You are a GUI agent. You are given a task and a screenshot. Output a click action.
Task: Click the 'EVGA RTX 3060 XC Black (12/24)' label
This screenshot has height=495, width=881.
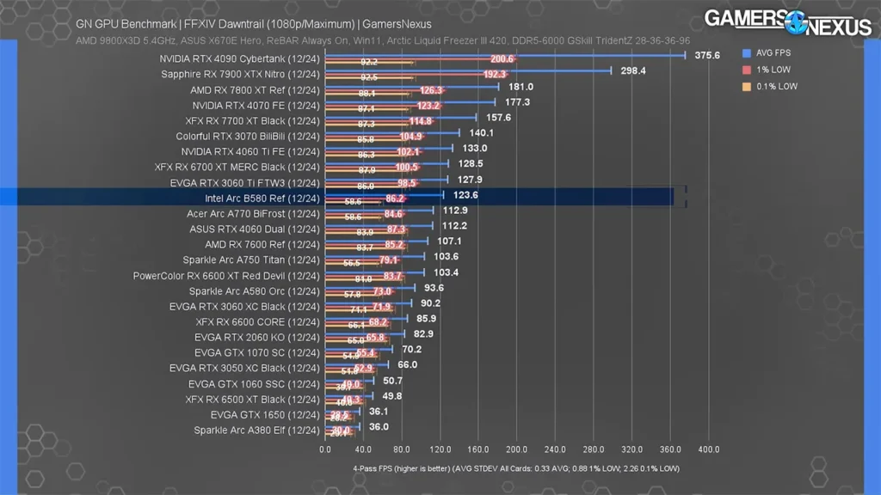[244, 307]
